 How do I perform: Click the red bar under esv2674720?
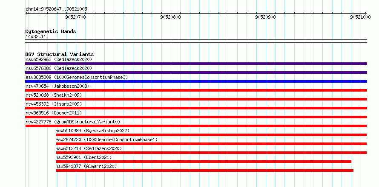point(211,144)
